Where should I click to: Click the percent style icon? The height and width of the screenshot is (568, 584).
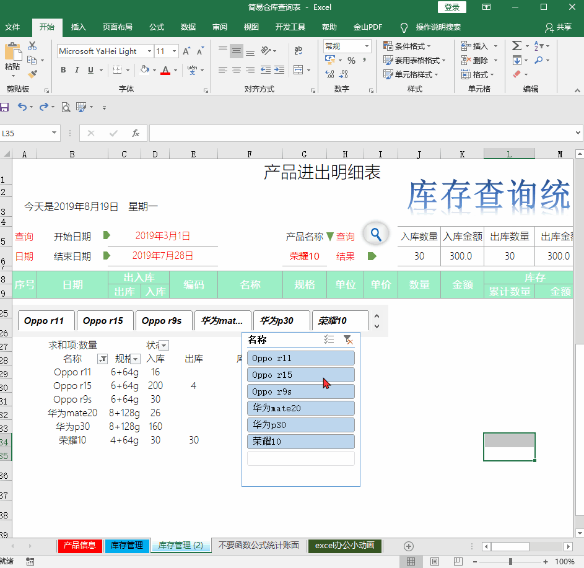(x=351, y=60)
